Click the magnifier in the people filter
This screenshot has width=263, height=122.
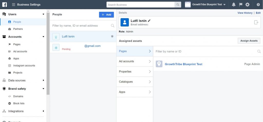click(112, 25)
